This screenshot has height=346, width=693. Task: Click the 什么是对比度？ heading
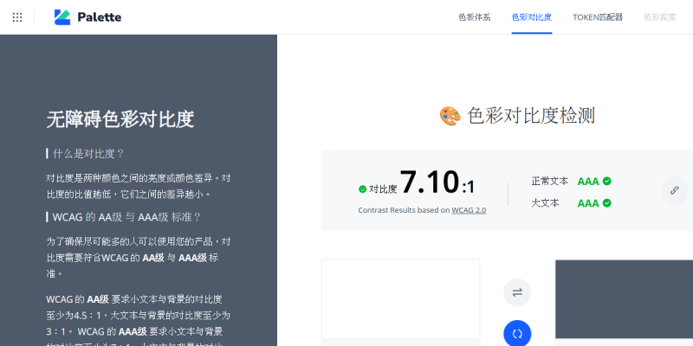coord(89,154)
